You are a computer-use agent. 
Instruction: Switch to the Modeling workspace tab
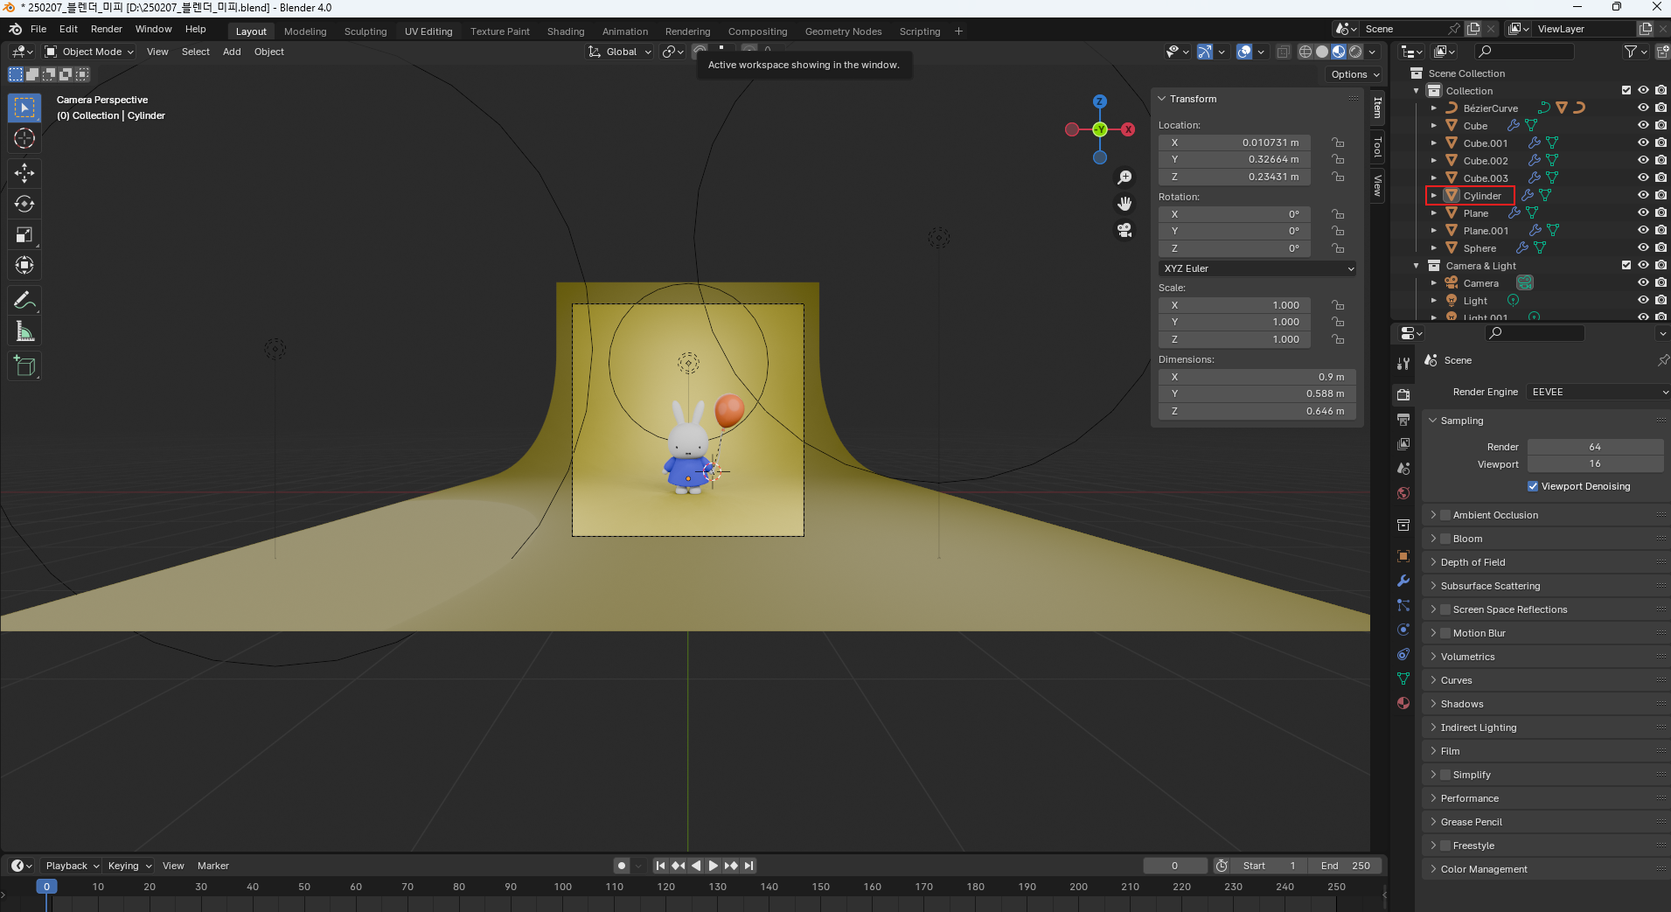click(x=305, y=31)
